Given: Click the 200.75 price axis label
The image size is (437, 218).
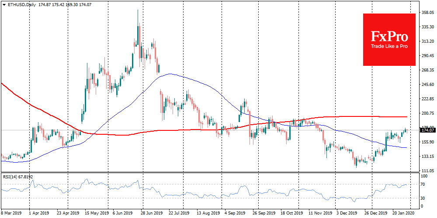Looking at the screenshot, I should tap(427, 113).
